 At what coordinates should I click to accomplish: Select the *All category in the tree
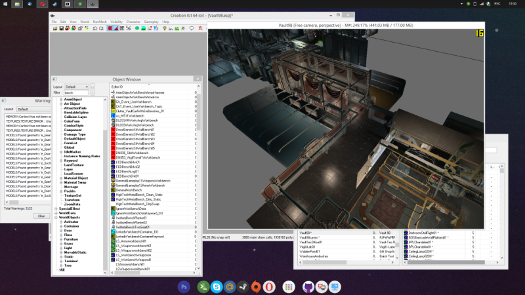tap(62, 269)
